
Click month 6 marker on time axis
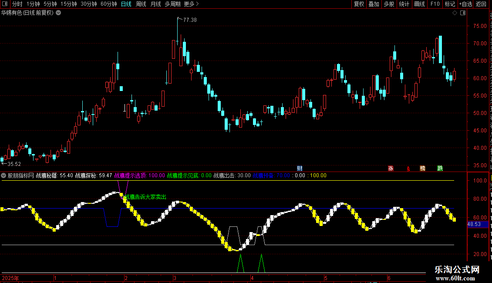389,278
